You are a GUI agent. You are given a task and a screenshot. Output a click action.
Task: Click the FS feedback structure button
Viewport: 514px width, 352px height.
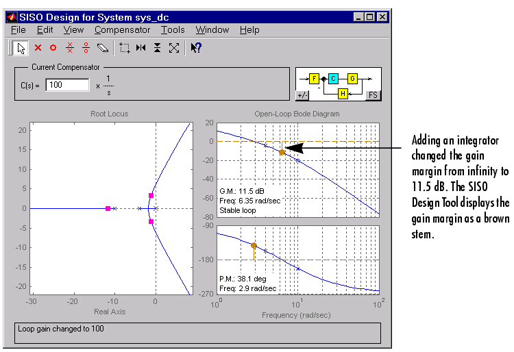point(373,95)
